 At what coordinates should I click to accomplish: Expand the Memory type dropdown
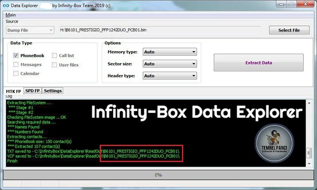(x=170, y=52)
